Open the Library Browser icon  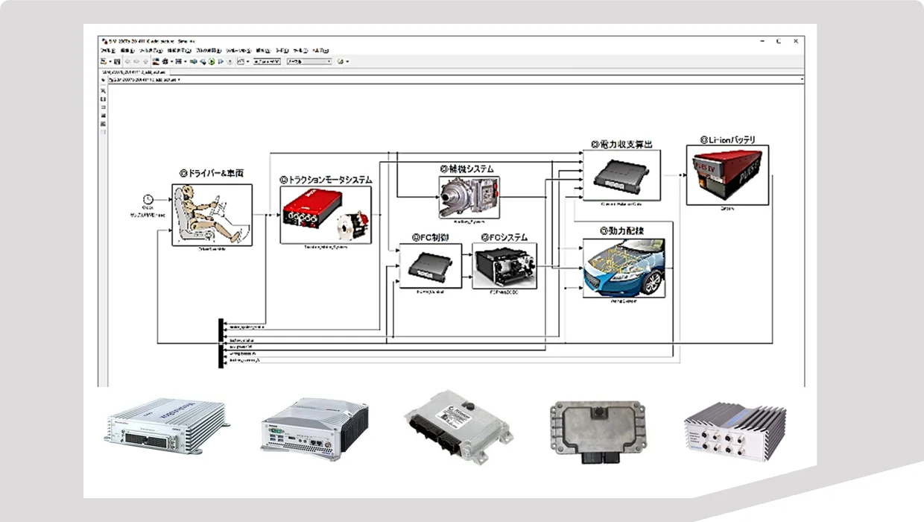click(x=156, y=61)
